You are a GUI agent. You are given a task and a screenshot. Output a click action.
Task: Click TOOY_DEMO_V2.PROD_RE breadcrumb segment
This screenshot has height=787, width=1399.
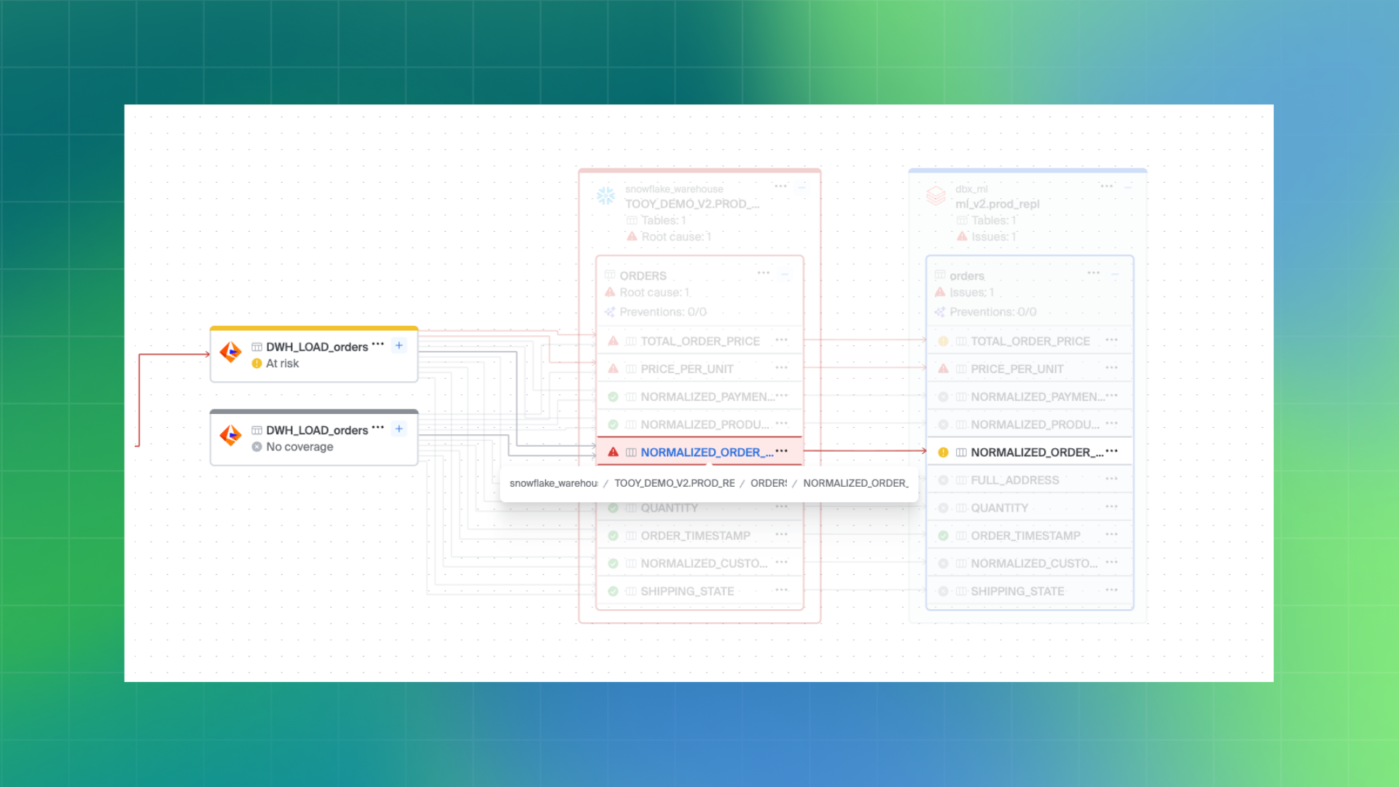(674, 483)
